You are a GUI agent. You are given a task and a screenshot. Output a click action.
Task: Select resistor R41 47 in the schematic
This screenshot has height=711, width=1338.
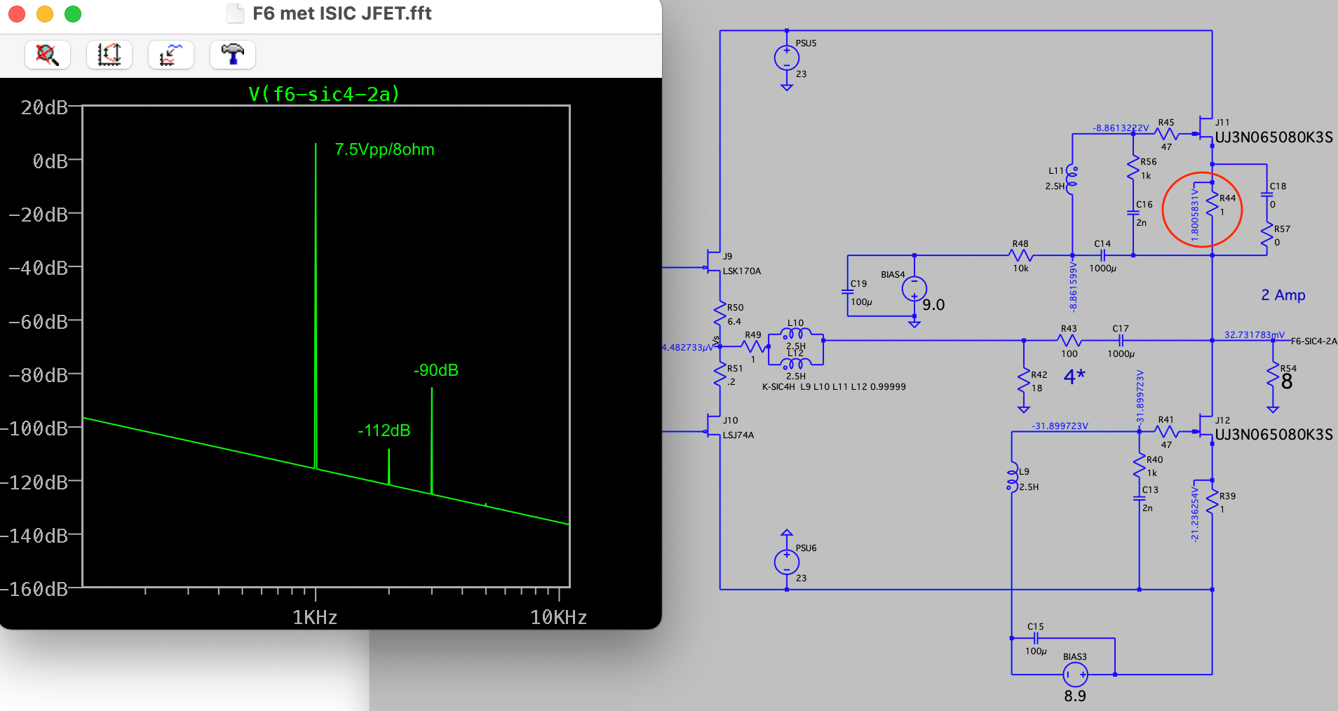tap(1166, 431)
